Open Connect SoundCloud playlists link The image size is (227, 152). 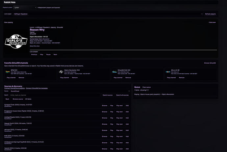(x=14, y=88)
